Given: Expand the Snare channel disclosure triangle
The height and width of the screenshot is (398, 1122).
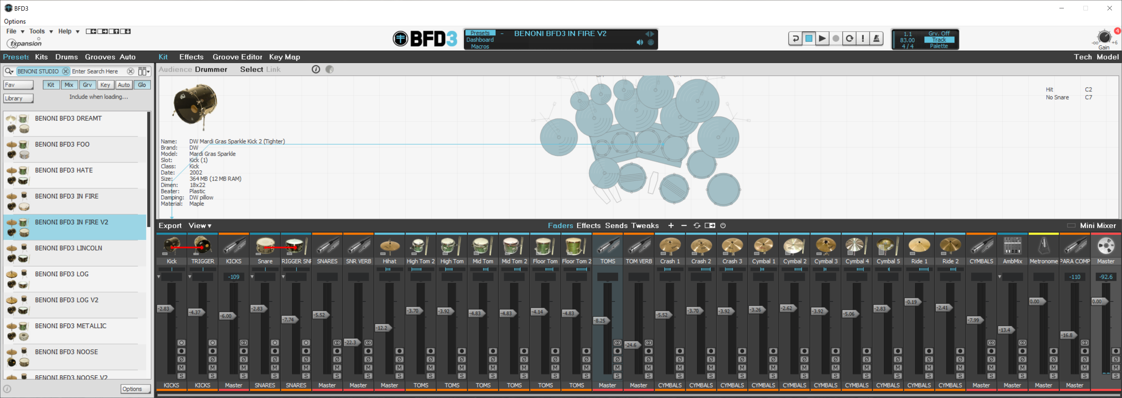Looking at the screenshot, I should coord(252,276).
